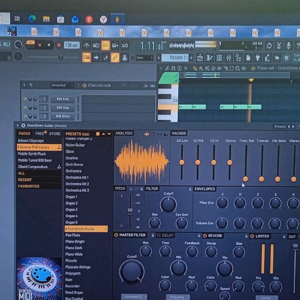Open the Low pass 12 filter type dropdown
The height and width of the screenshot is (300, 300).
pyautogui.click(x=134, y=297)
